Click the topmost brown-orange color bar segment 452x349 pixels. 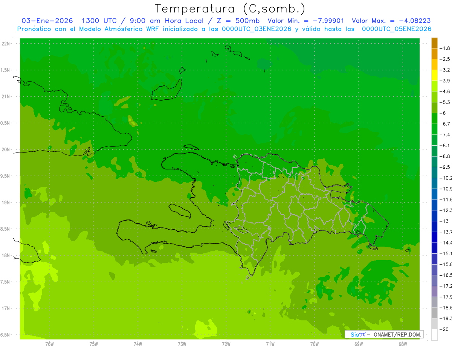434,43
